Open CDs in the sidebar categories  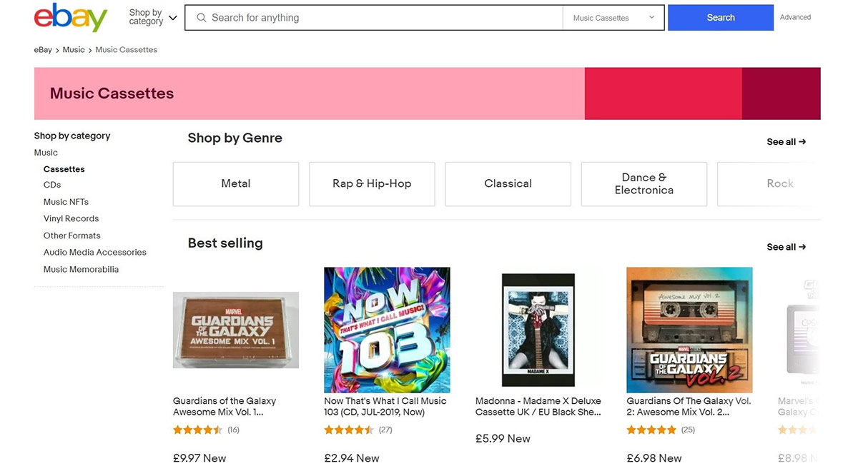(52, 185)
